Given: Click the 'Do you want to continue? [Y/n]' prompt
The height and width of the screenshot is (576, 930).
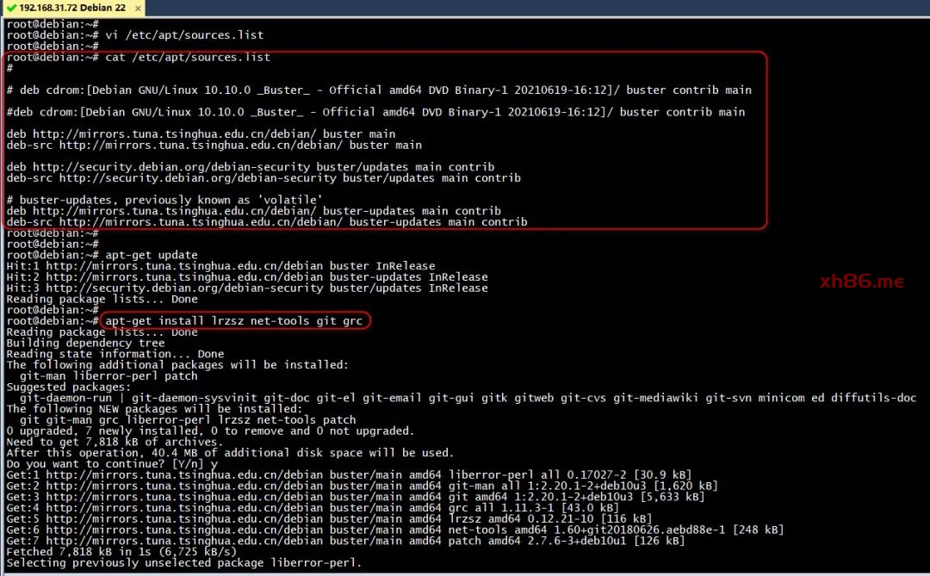Looking at the screenshot, I should click(x=106, y=463).
